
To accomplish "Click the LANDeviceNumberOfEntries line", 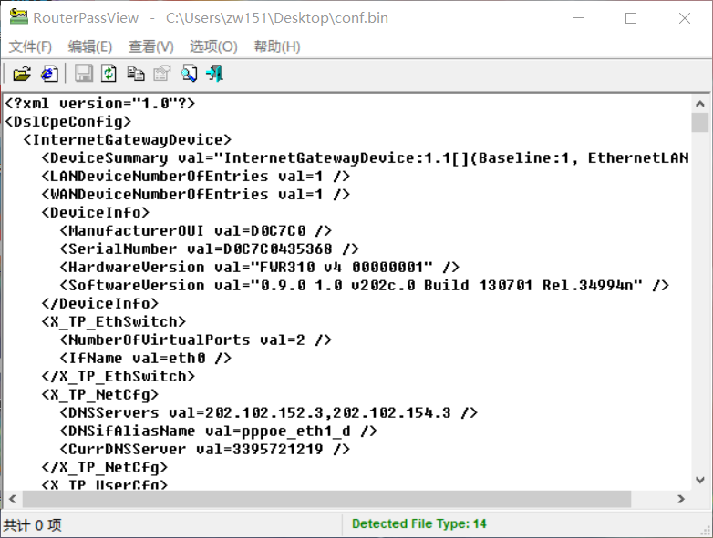I will coord(195,177).
